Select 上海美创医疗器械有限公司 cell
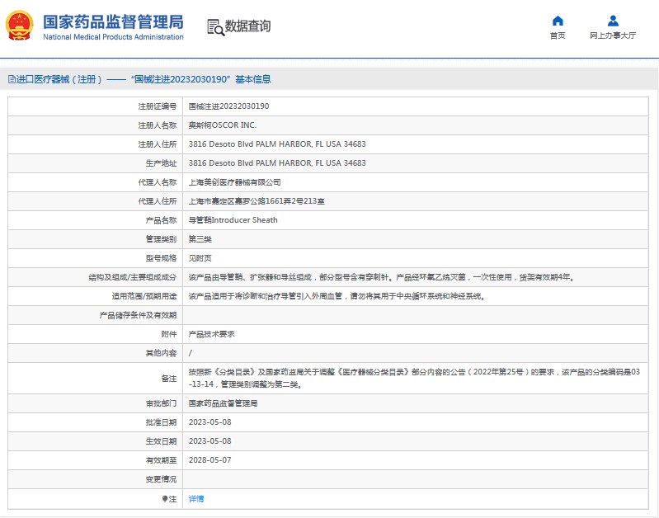Viewport: 659px width, 518px height. coord(234,182)
